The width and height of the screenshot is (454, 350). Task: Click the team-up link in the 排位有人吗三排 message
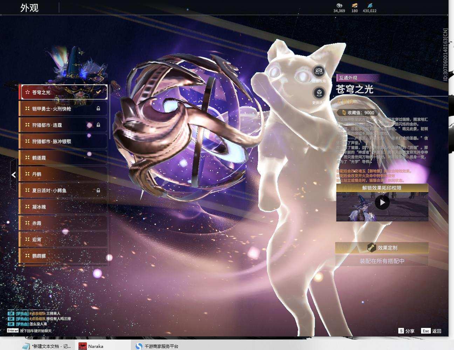pyautogui.click(x=38, y=319)
